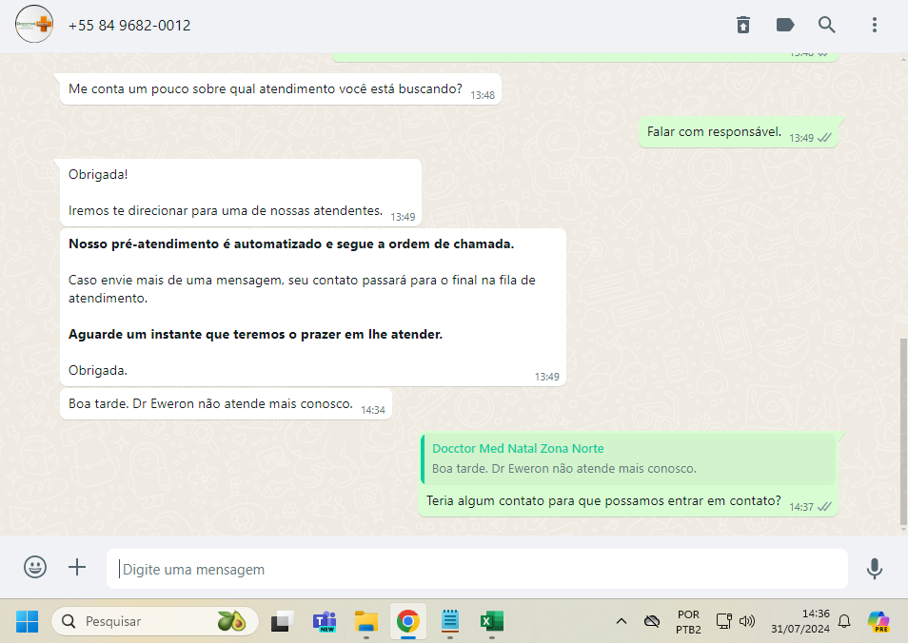
Task: Switch the POR PTB2 keyboard language indicator
Action: 688,621
